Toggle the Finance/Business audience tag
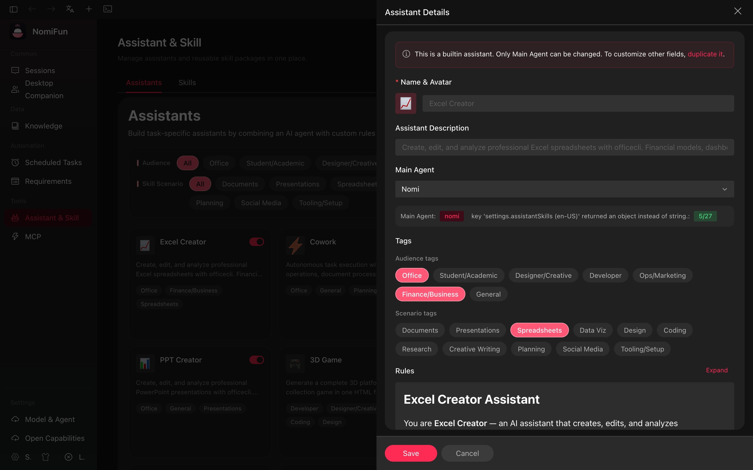Image resolution: width=753 pixels, height=470 pixels. (x=430, y=294)
